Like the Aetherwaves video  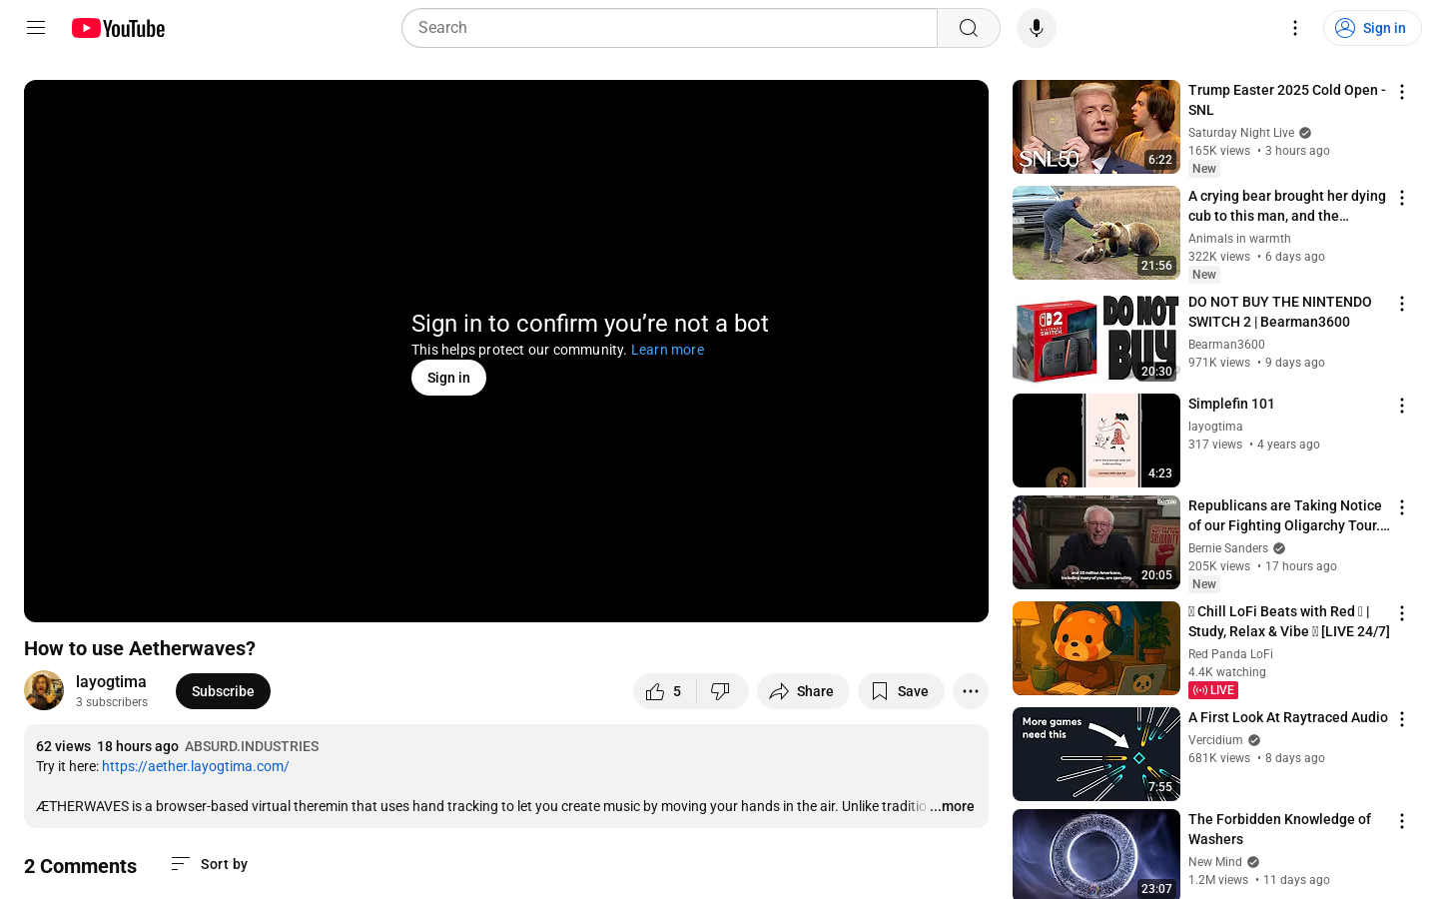tap(664, 691)
